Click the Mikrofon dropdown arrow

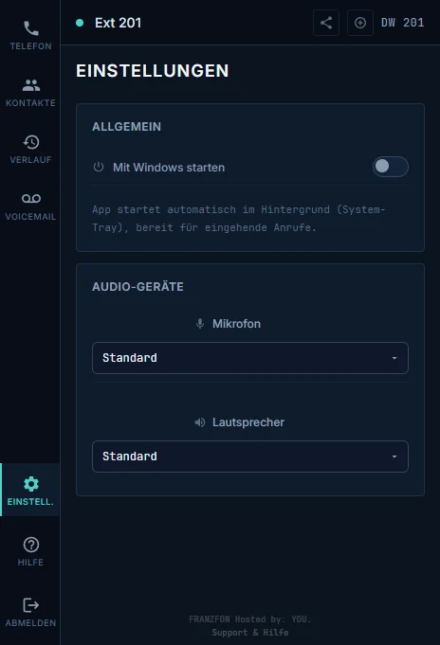click(x=394, y=358)
